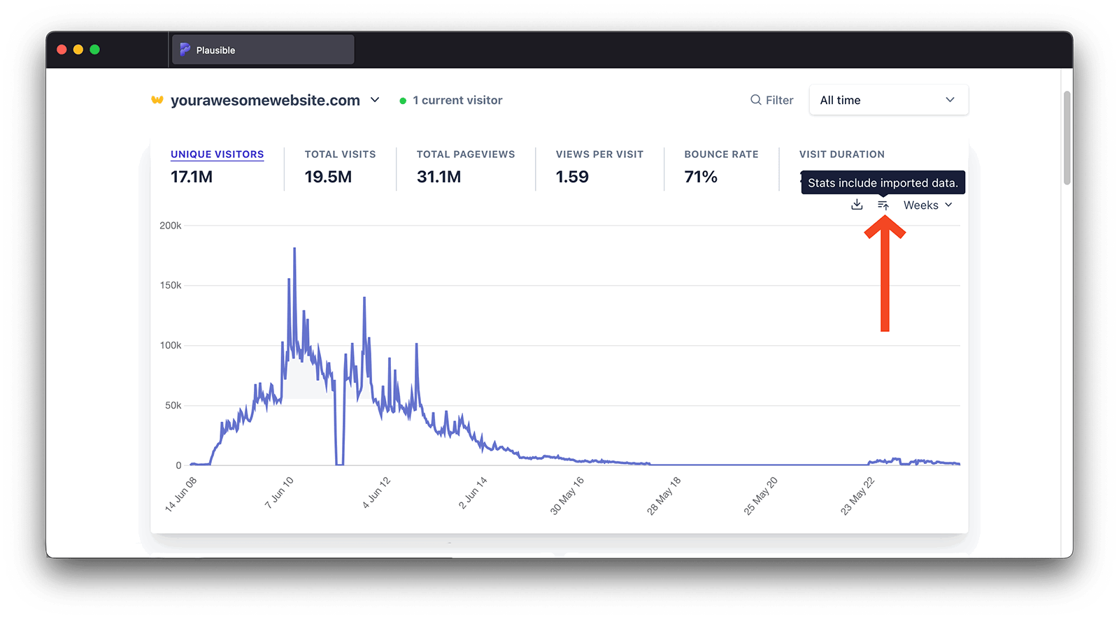Viewport: 1119px width, 619px height.
Task: Show Views Per Visit graph
Action: click(599, 154)
